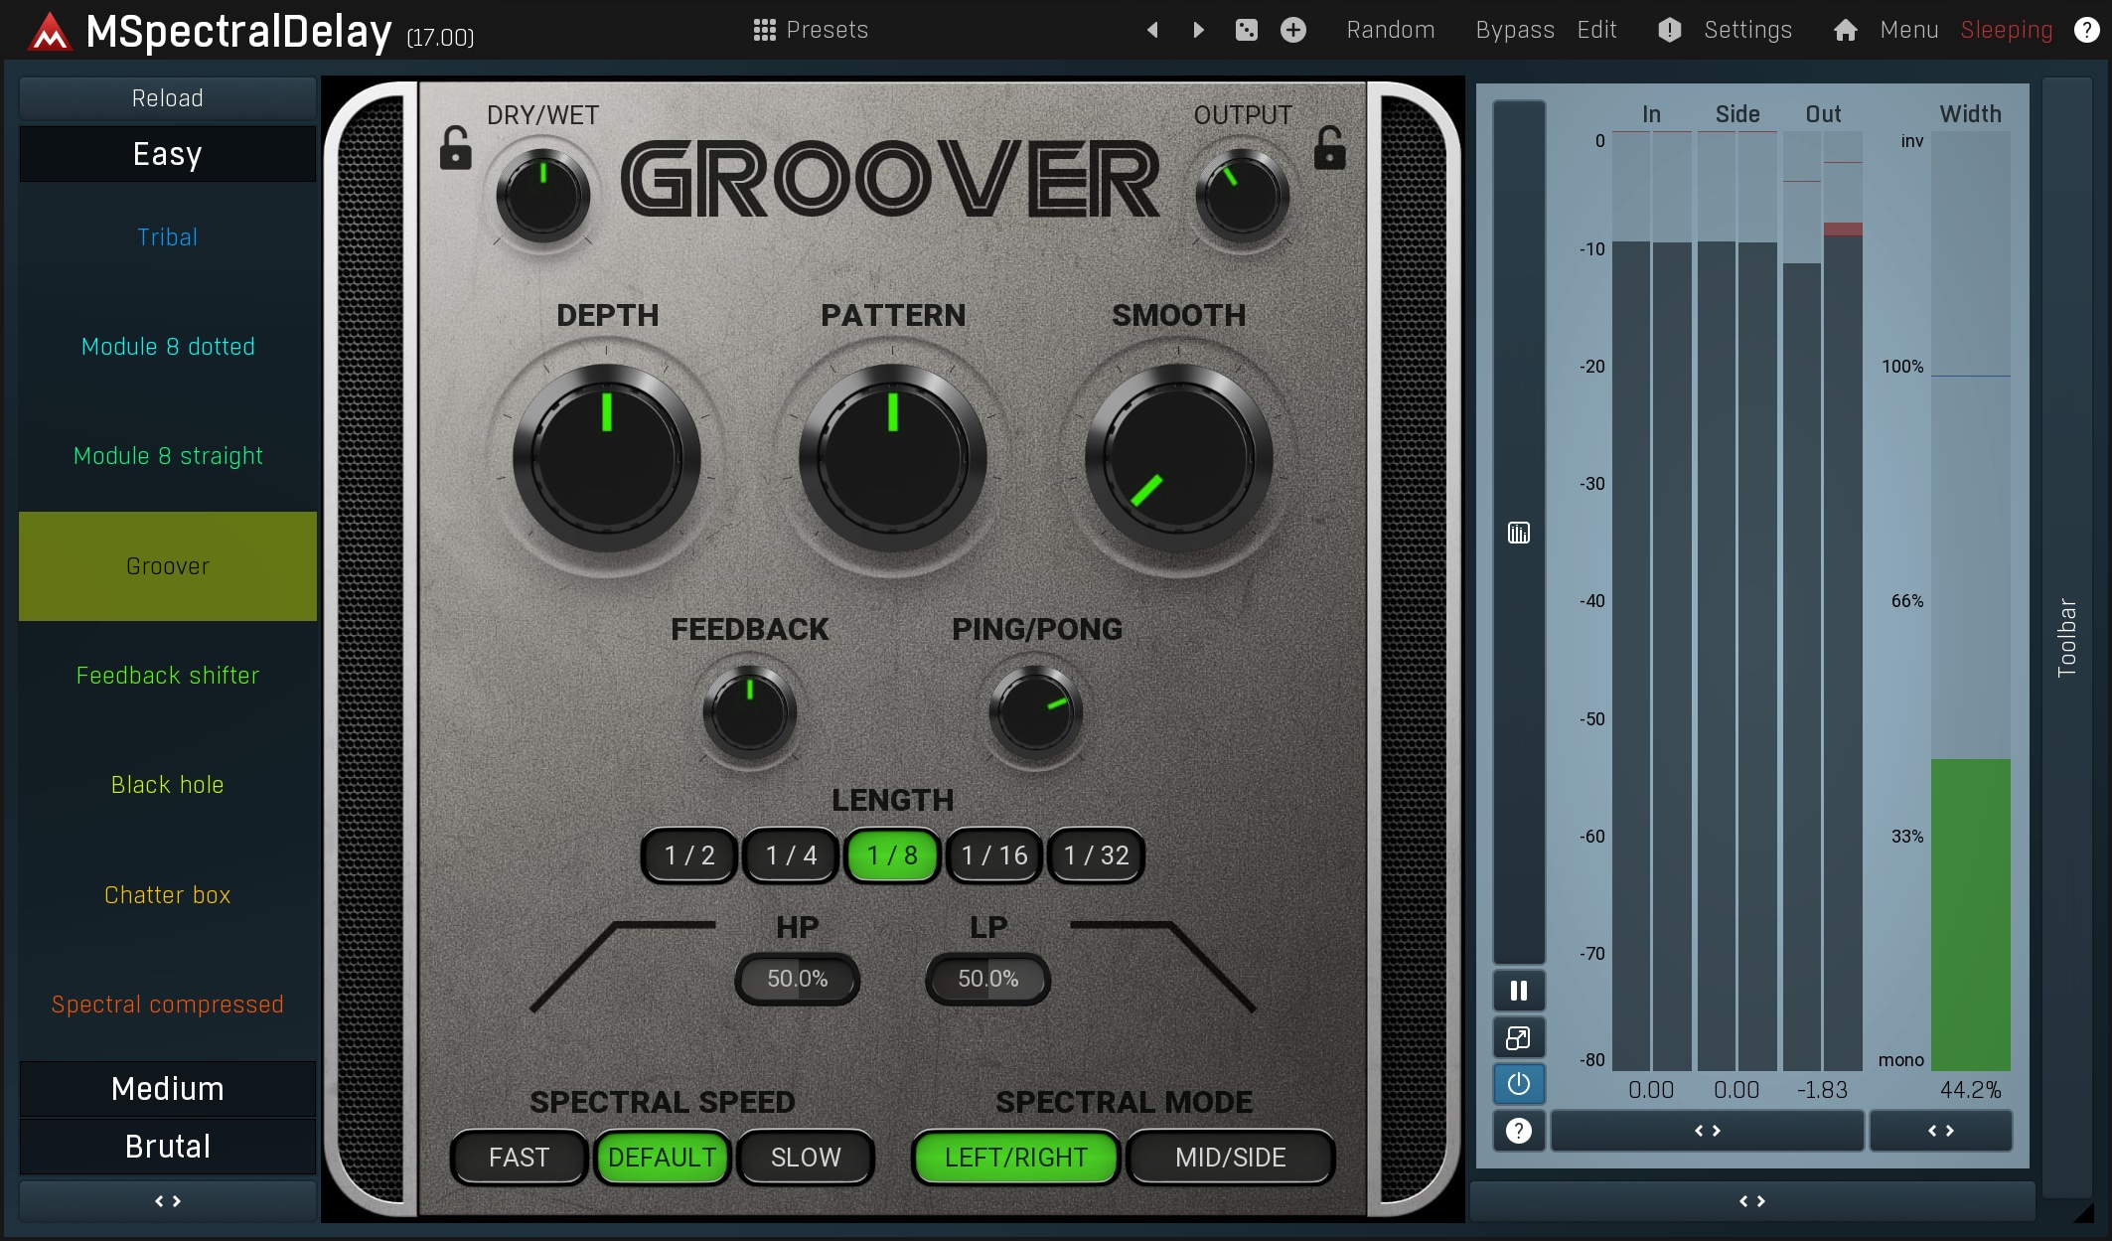The width and height of the screenshot is (2112, 1241).
Task: Click the meter popup window icon
Action: [1518, 1038]
